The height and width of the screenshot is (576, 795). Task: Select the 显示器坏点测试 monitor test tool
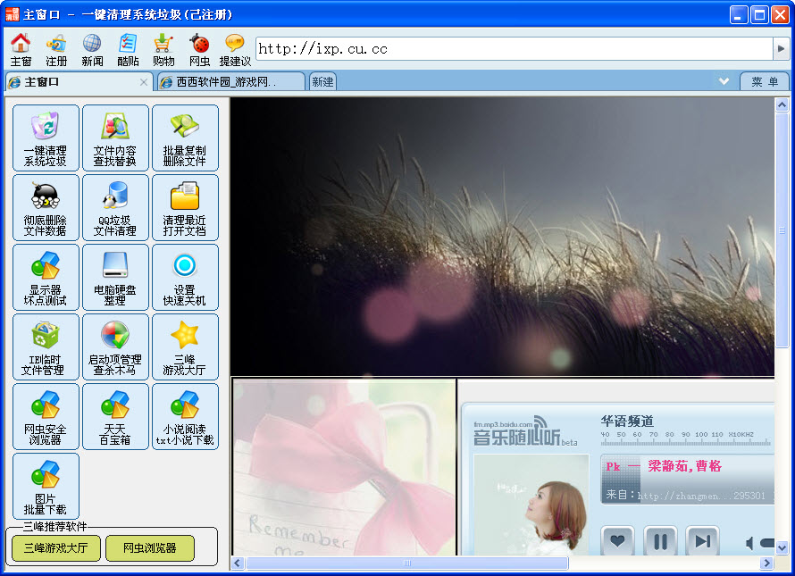(45, 277)
